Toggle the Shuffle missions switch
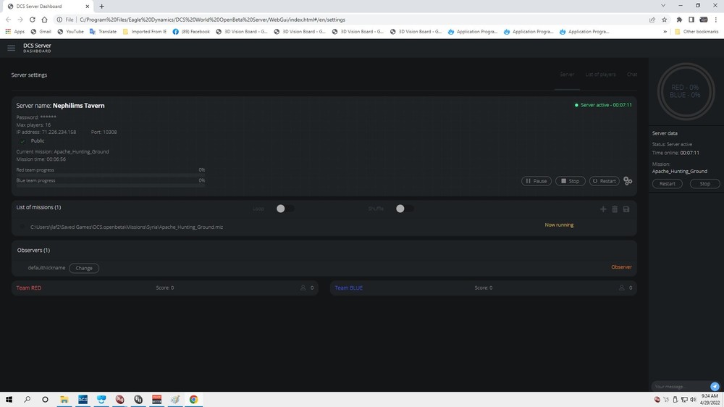 pyautogui.click(x=405, y=209)
